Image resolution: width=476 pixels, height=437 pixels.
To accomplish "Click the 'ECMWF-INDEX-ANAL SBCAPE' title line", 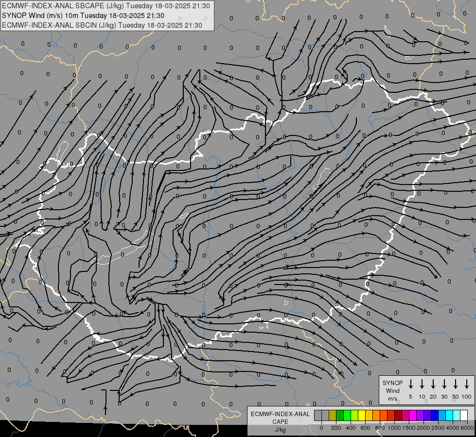I will pos(106,6).
